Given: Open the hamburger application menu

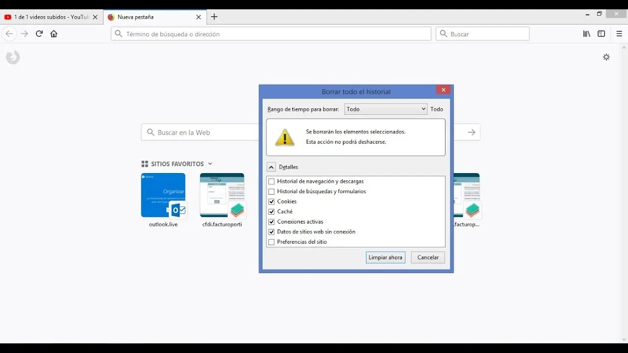Looking at the screenshot, I should pos(619,34).
